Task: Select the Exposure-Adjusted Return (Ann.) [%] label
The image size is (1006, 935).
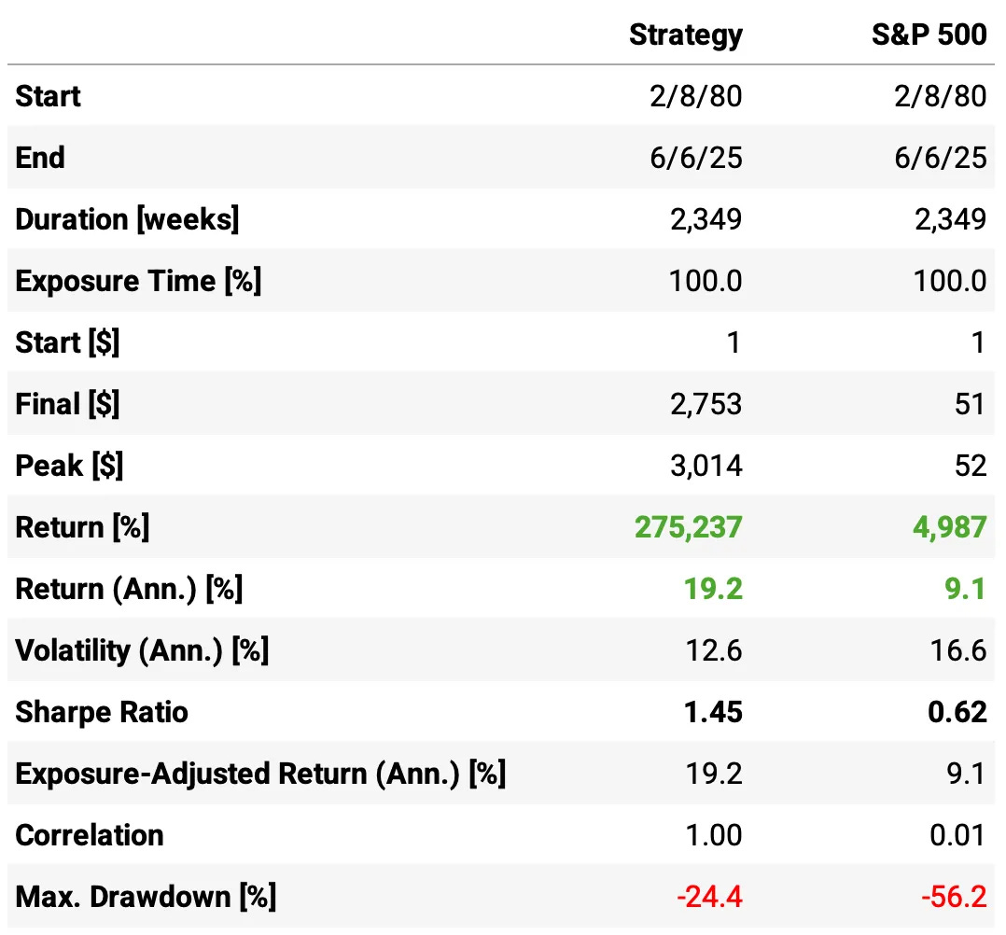Action: pyautogui.click(x=260, y=774)
